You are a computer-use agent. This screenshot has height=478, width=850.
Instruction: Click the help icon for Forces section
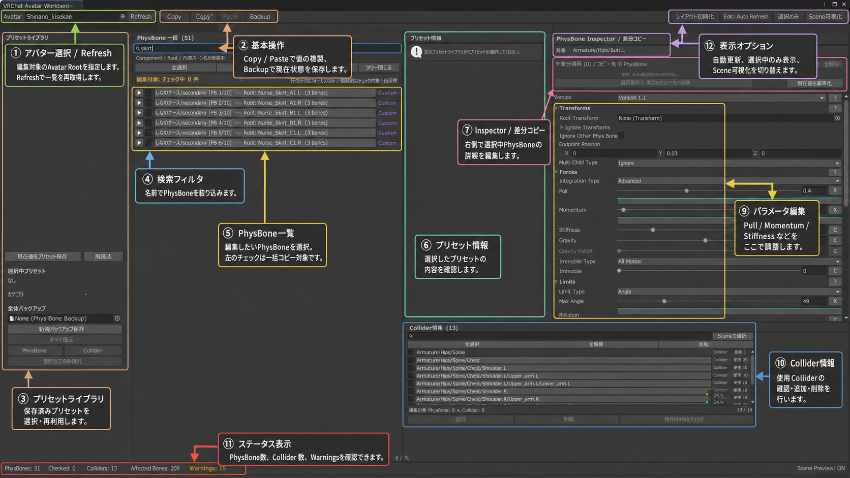point(835,172)
